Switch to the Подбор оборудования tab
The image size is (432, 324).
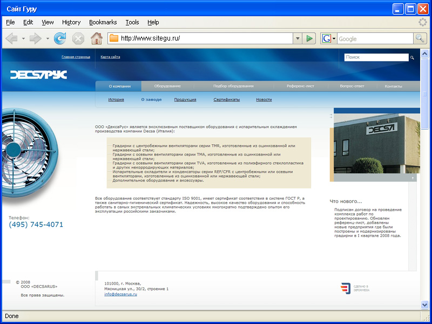(233, 86)
